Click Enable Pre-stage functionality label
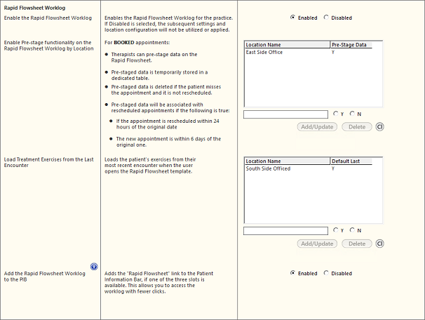Viewport: 425px width, 320px height. click(49, 46)
